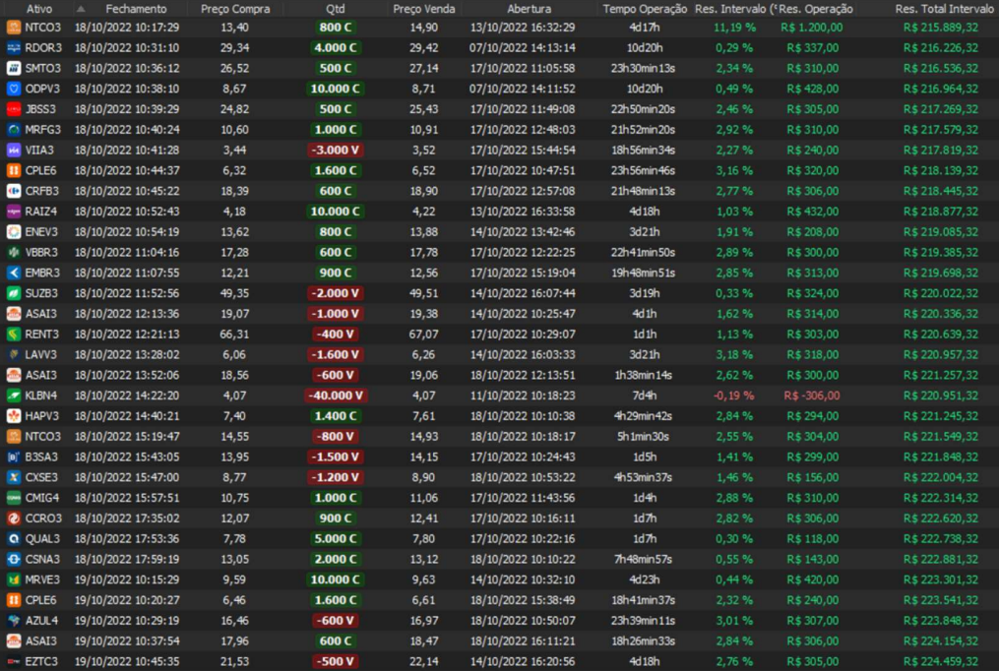The image size is (999, 671).
Task: Click the ODPV3 shield icon
Action: [x=14, y=89]
